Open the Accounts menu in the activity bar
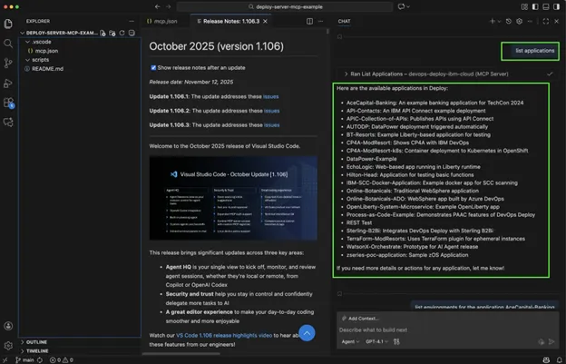This screenshot has height=364, width=566. (x=8, y=326)
